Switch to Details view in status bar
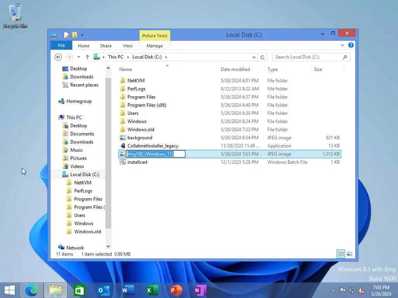Screen dimensions: 398x298 tap(341, 254)
